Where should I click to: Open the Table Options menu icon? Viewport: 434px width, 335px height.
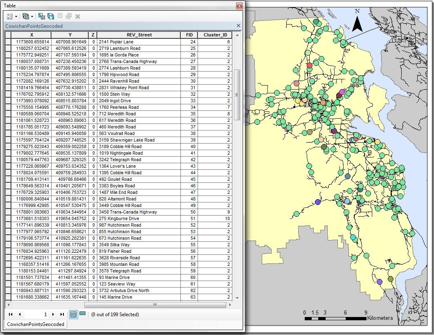point(10,16)
